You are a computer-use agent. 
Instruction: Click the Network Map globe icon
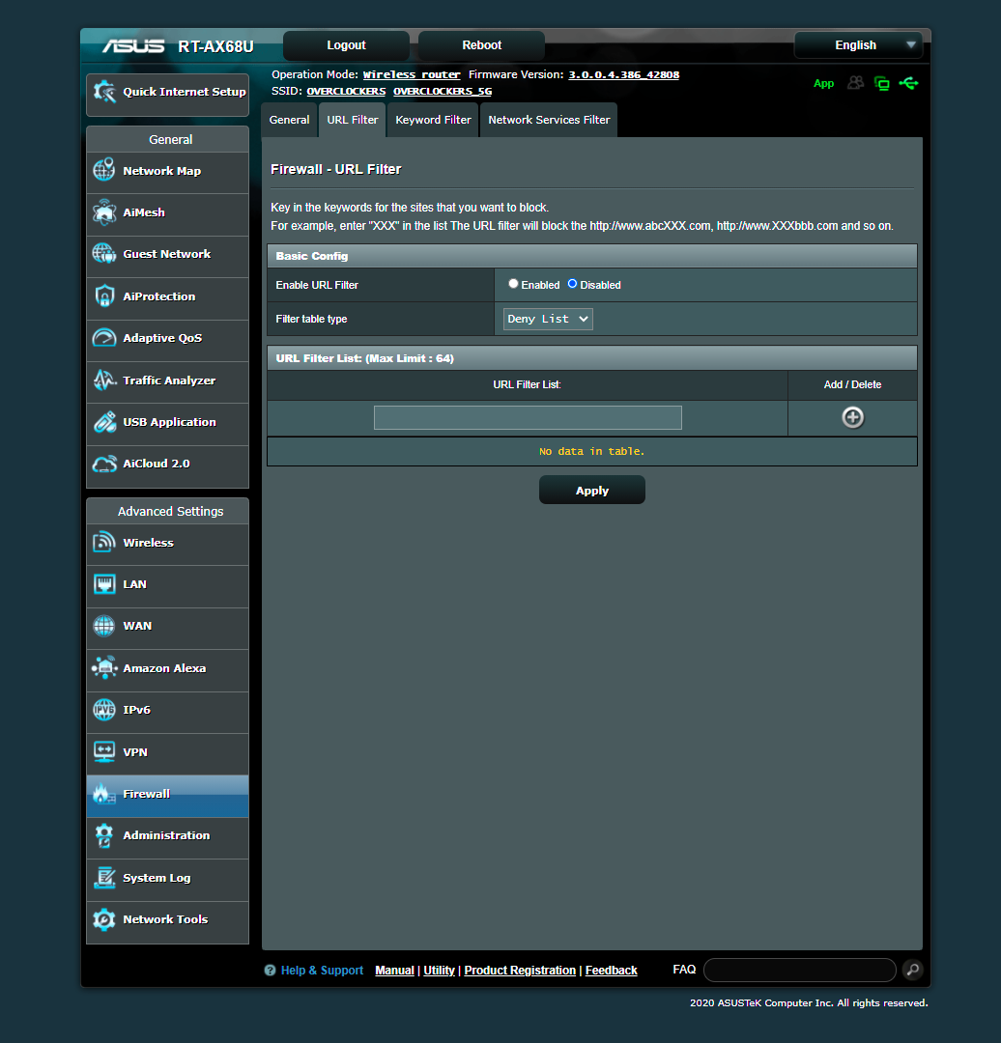pos(103,170)
